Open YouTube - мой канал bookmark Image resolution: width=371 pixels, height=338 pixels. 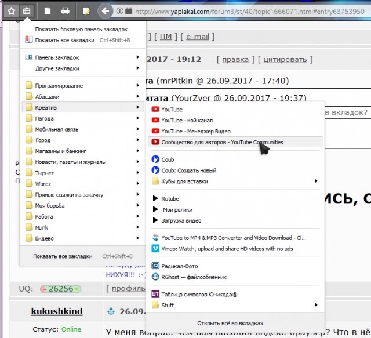click(235, 120)
